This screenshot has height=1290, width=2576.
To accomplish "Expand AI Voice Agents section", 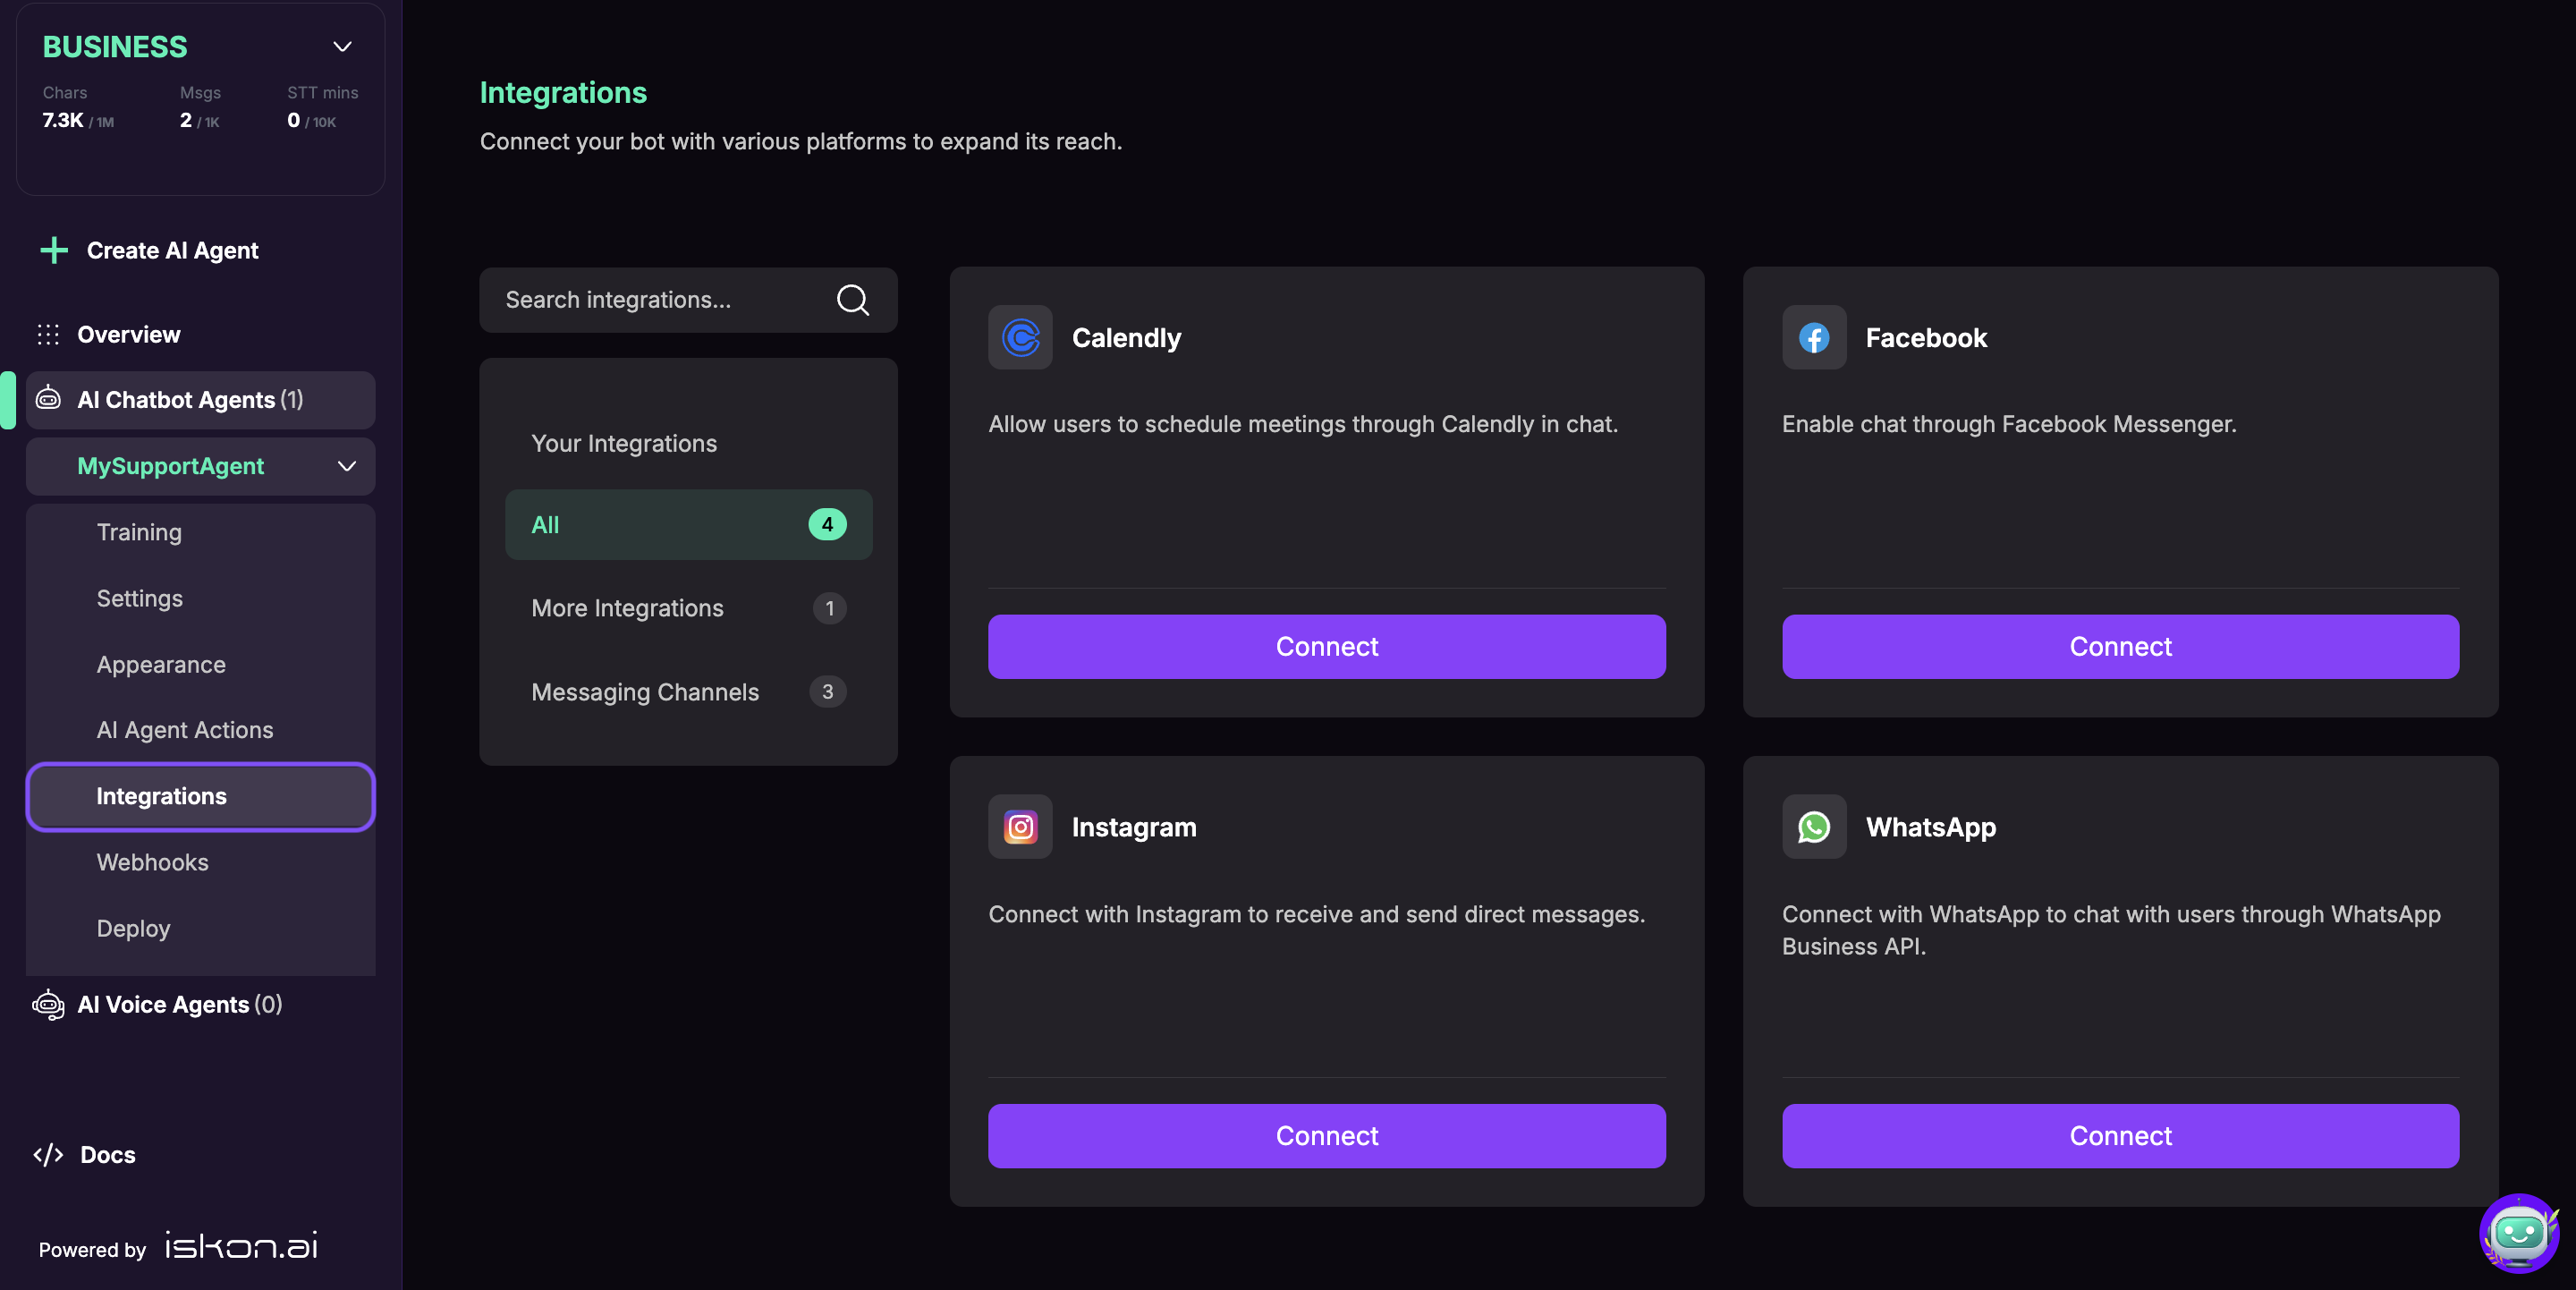I will coord(180,1004).
